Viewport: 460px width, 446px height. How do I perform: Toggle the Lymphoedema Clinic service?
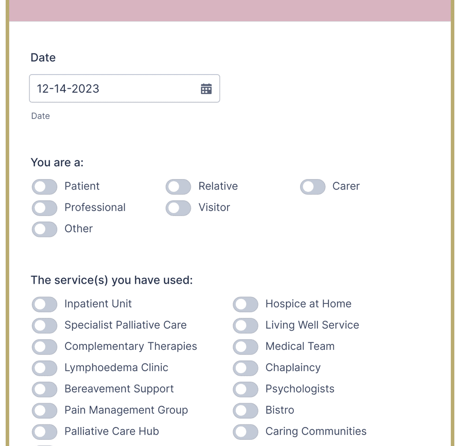pos(44,368)
